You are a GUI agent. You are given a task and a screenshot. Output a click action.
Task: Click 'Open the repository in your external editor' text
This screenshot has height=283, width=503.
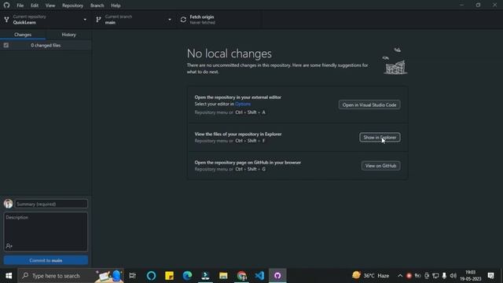coord(237,97)
